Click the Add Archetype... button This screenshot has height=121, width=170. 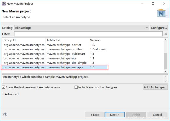click(x=155, y=87)
